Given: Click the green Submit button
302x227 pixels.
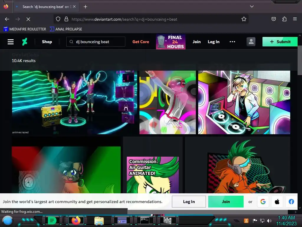Looking at the screenshot, I should click(x=280, y=42).
